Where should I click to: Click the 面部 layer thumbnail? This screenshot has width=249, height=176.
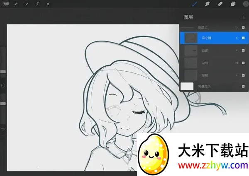(191, 51)
